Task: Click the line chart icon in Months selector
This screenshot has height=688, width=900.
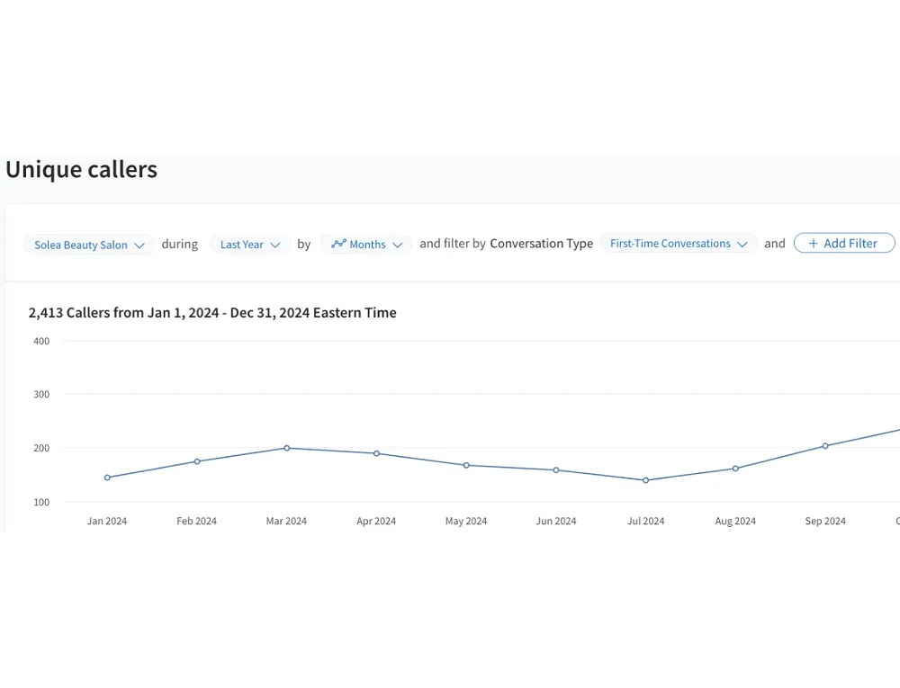Action: (x=338, y=244)
